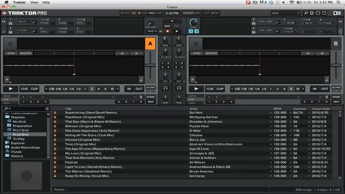Toggle SYNC on Deck A
The width and height of the screenshot is (345, 194).
click(11, 53)
